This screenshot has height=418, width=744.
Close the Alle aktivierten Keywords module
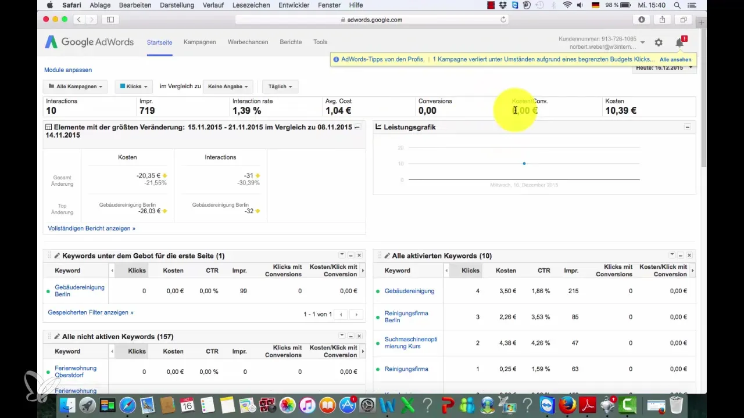point(689,255)
